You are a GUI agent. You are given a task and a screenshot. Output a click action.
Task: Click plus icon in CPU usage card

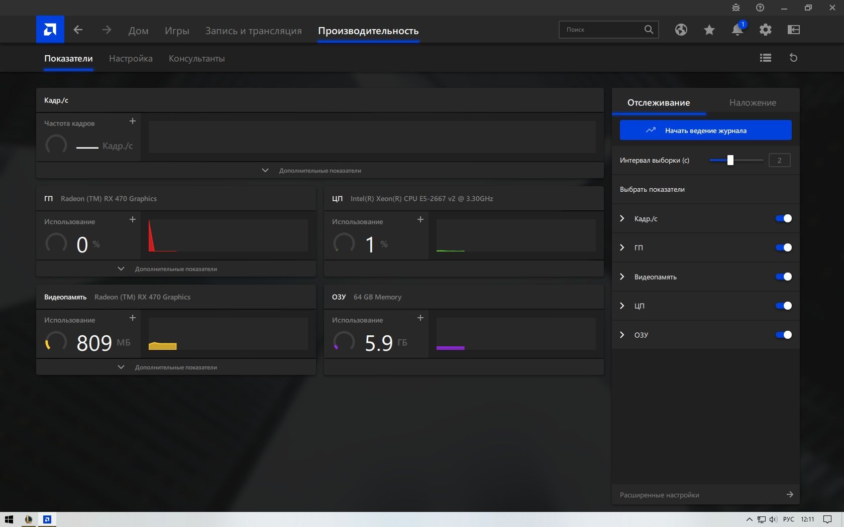[420, 219]
